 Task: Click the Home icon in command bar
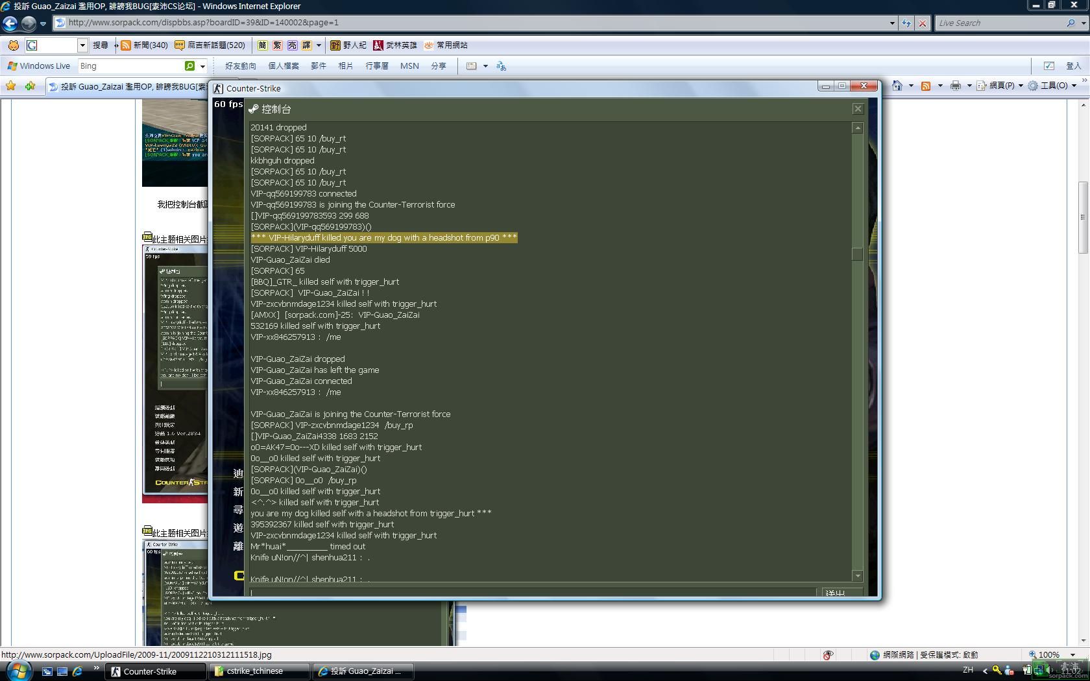pyautogui.click(x=897, y=86)
